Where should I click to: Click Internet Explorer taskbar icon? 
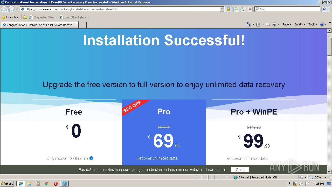pyautogui.click(x=20, y=183)
